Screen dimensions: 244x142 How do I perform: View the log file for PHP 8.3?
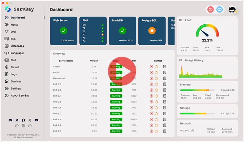tap(165, 131)
